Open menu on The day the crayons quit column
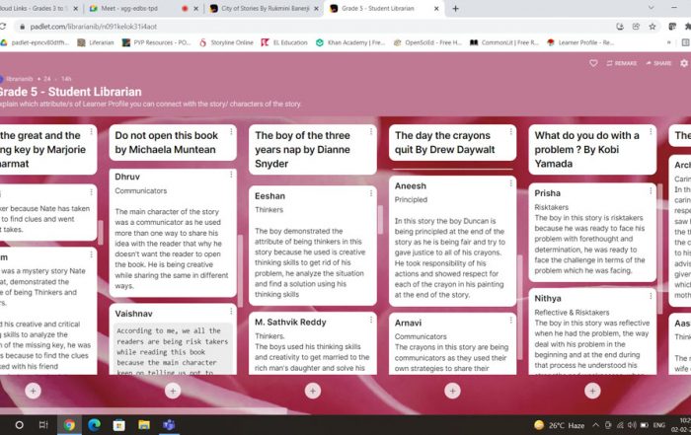 click(510, 131)
